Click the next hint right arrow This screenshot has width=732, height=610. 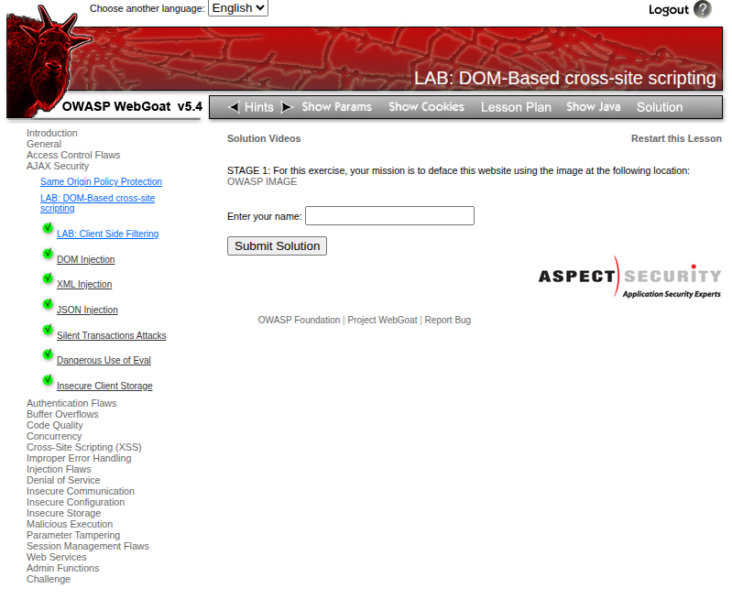pyautogui.click(x=287, y=107)
